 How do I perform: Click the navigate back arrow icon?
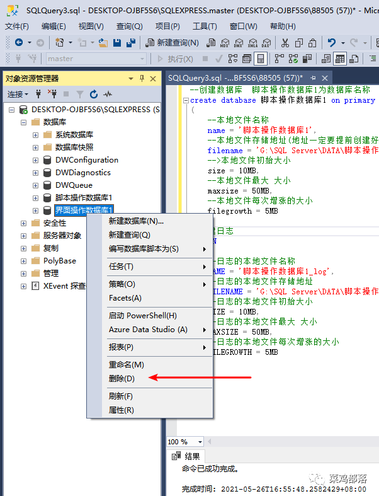19,42
